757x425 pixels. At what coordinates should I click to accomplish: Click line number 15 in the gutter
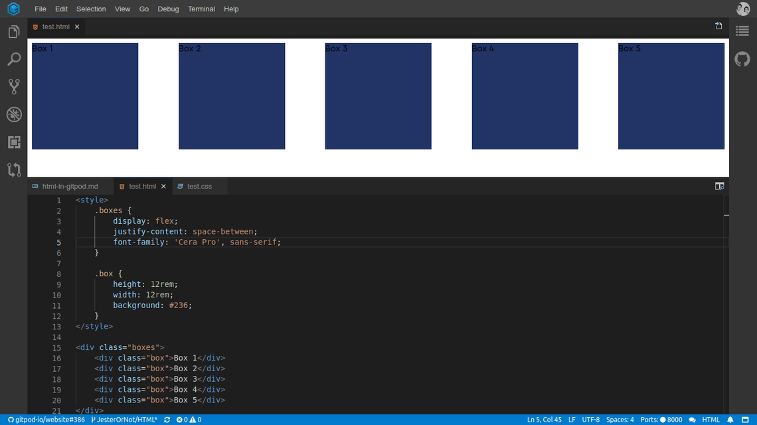pyautogui.click(x=56, y=348)
